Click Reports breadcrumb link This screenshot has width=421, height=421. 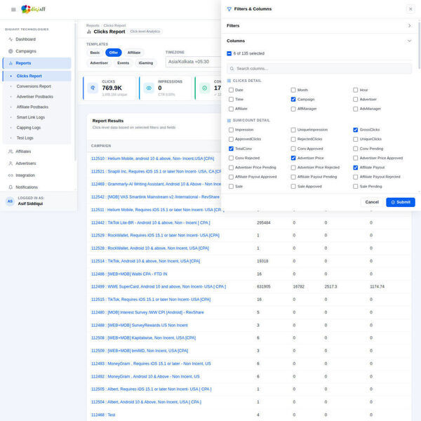(93, 25)
